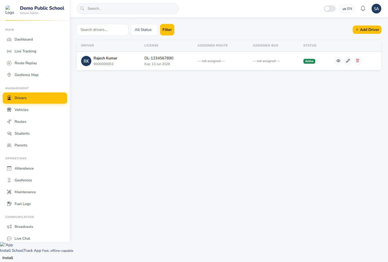
Task: Click the pencil edit icon for Rajesh Kumar
Action: (x=348, y=61)
